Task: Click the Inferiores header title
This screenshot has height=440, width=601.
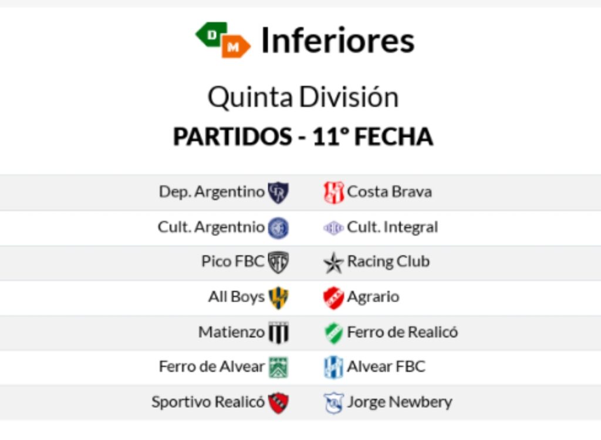Action: pyautogui.click(x=337, y=40)
